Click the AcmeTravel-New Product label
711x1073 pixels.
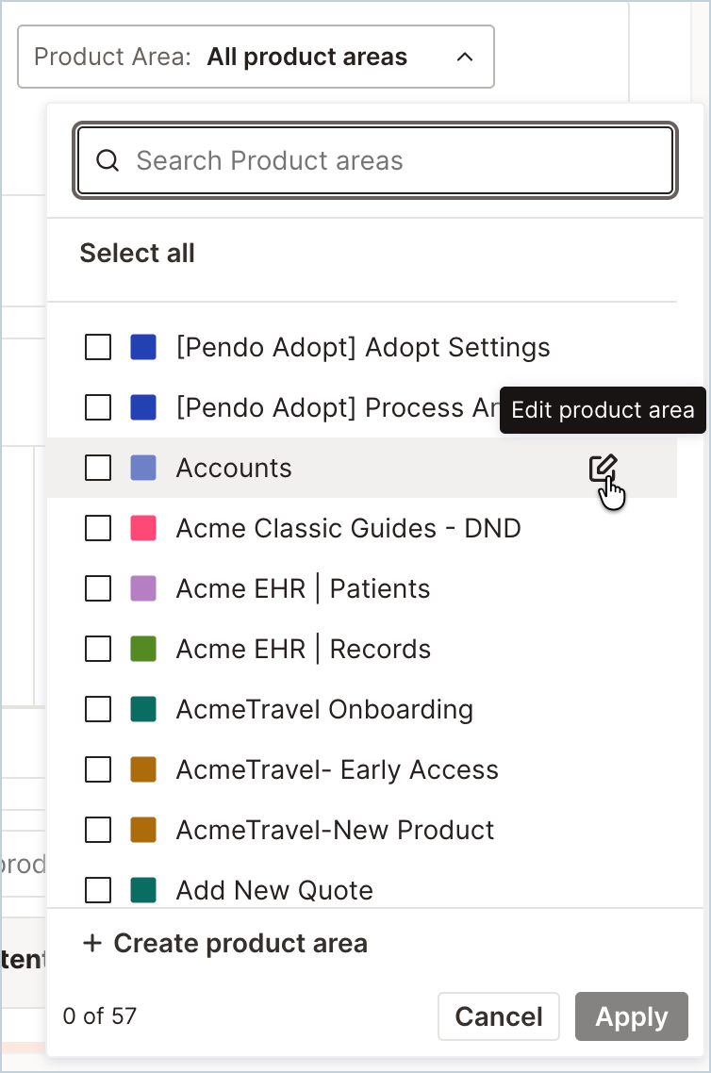pyautogui.click(x=335, y=830)
